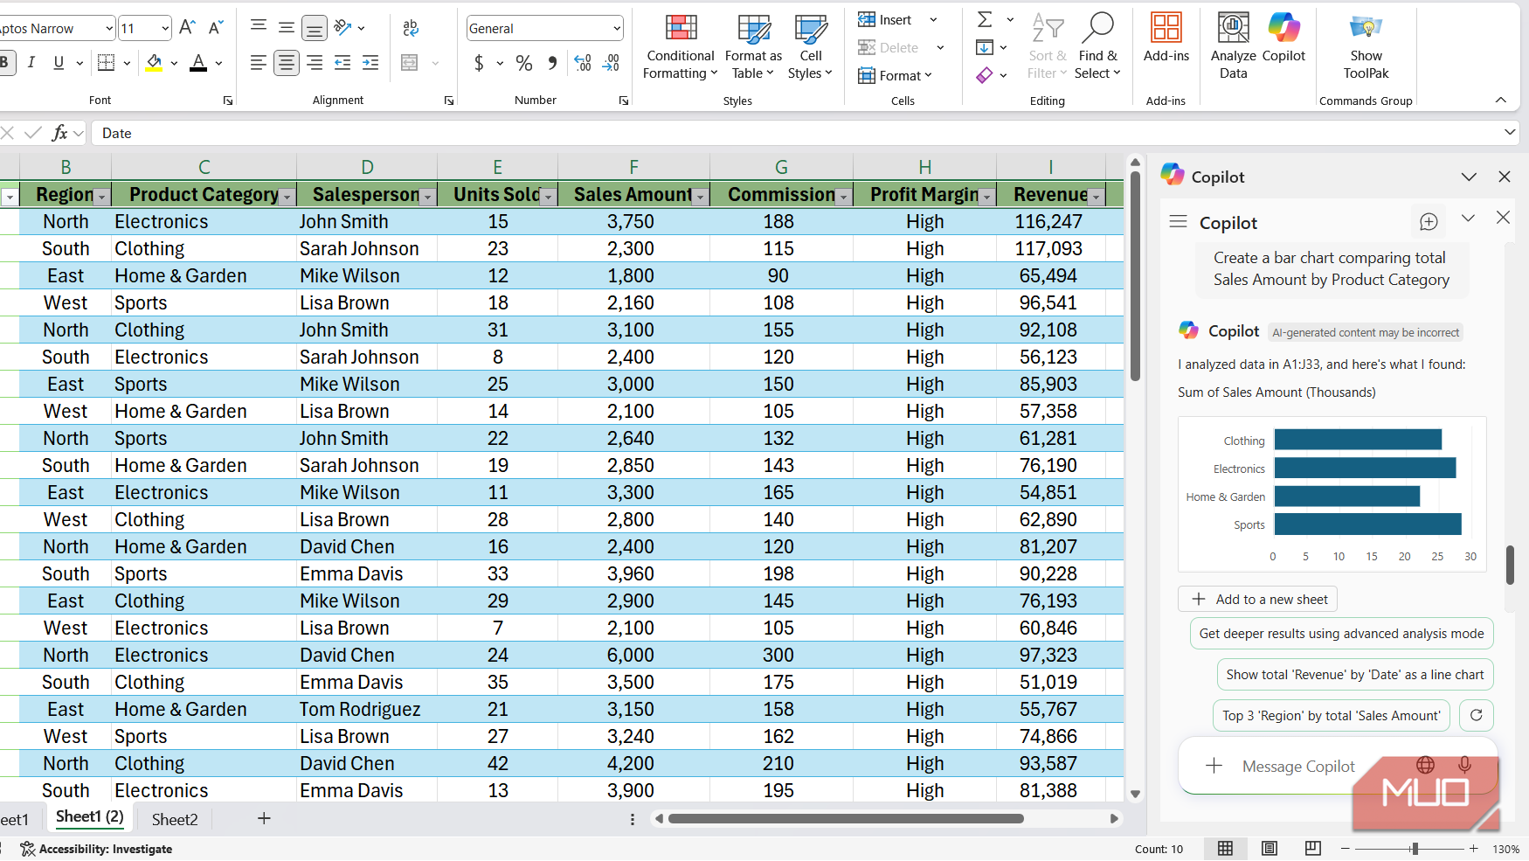Click the Decrease Font Size icon
This screenshot has width=1529, height=861.
coord(216,28)
